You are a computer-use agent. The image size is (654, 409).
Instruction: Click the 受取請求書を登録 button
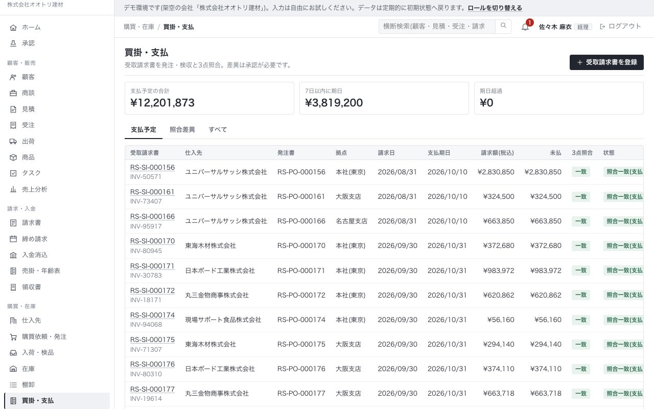(606, 62)
